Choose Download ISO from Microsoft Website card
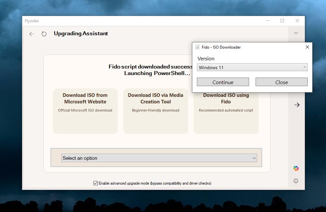The height and width of the screenshot is (212, 326). tap(85, 111)
